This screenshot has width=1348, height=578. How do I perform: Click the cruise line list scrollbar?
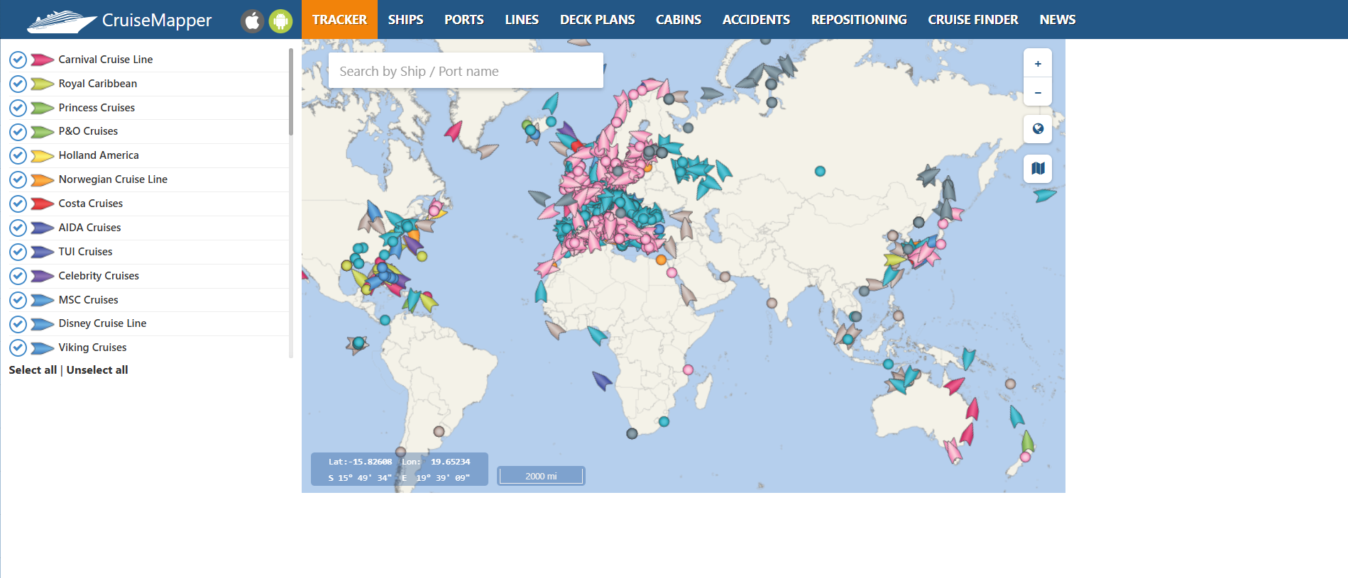(x=291, y=92)
